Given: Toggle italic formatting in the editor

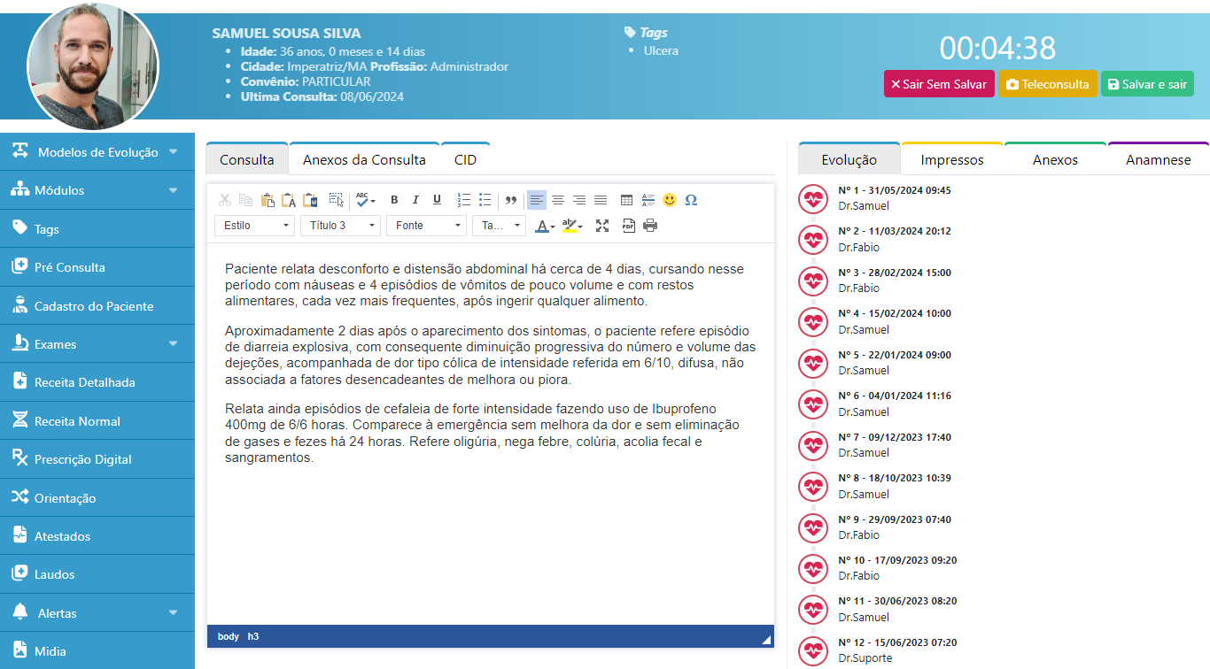Looking at the screenshot, I should pyautogui.click(x=415, y=200).
